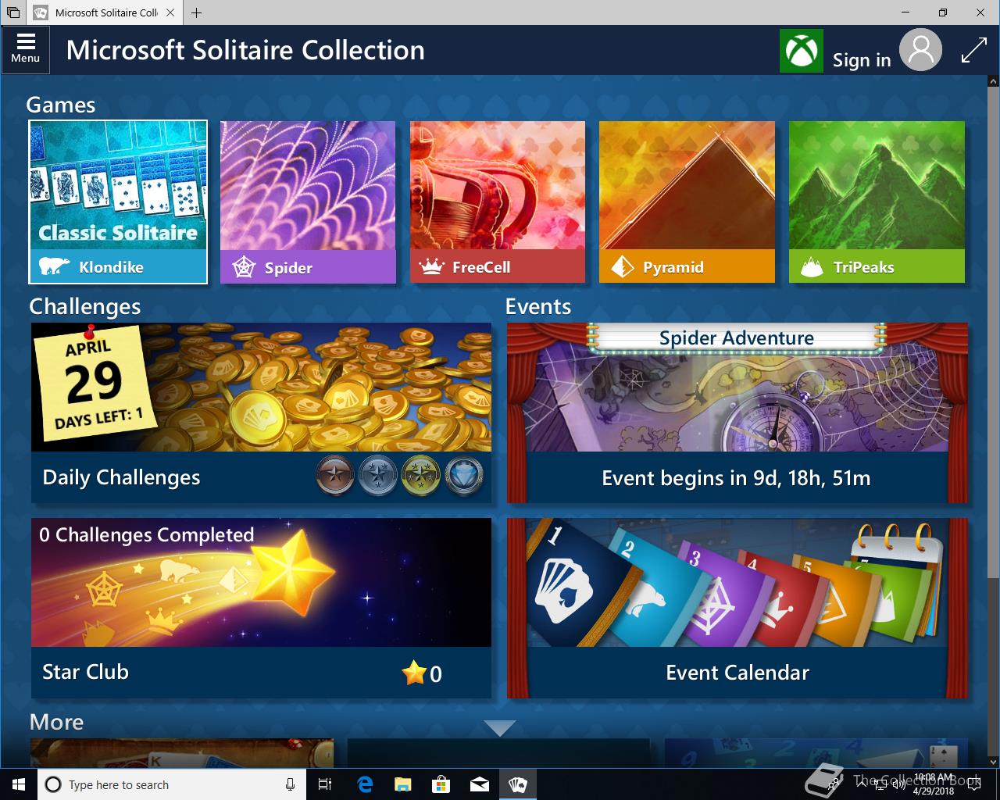
Task: Click the profile avatar icon
Action: pos(920,50)
